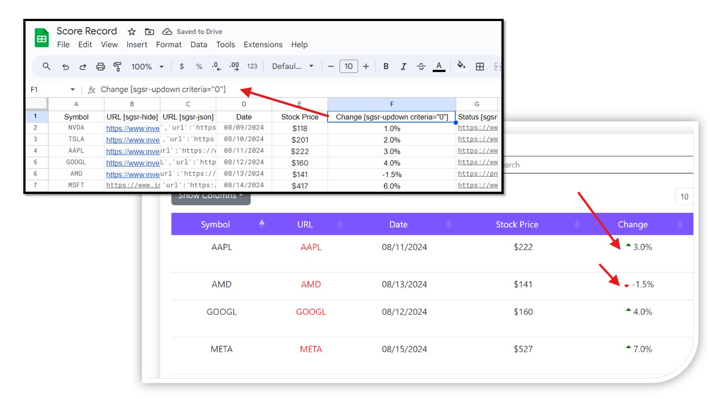
Task: Star the Score Record document
Action: tap(131, 32)
